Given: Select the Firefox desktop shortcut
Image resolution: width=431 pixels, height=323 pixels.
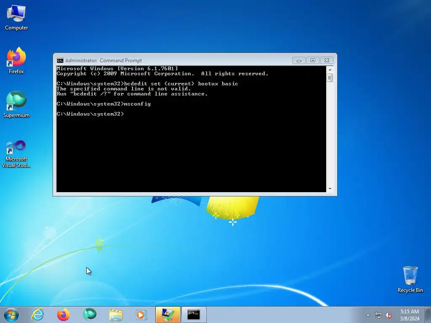Looking at the screenshot, I should (16, 61).
